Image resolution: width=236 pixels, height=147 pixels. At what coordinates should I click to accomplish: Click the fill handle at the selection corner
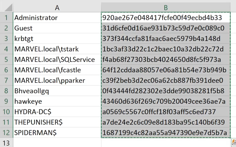(231, 138)
